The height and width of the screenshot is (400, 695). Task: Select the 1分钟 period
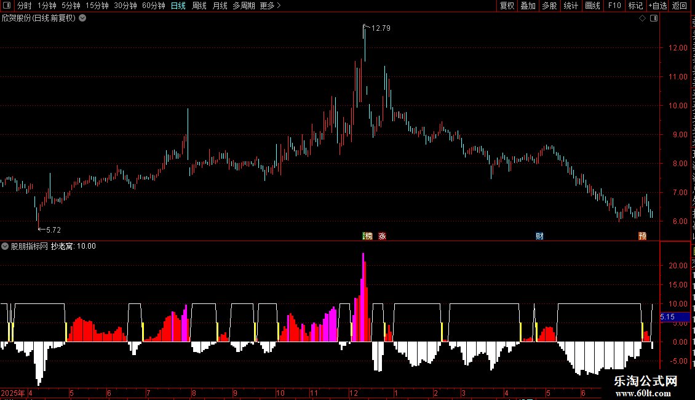click(47, 6)
